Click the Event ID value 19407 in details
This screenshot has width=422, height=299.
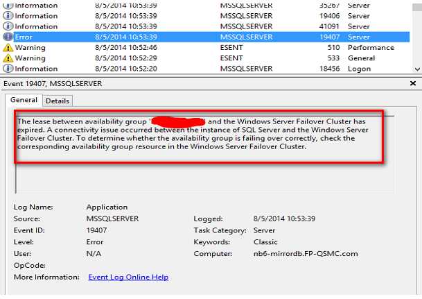point(96,230)
